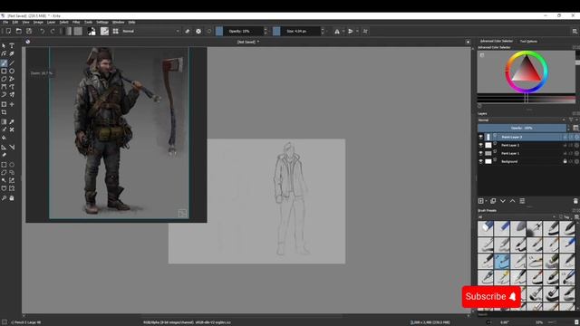
Task: Undo the last action
Action: coord(43,32)
